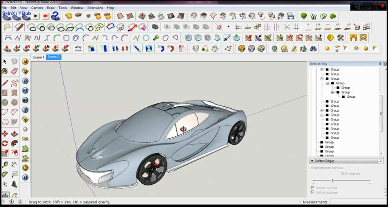388x207 pixels.
Task: Open the Window menu
Action: point(77,8)
